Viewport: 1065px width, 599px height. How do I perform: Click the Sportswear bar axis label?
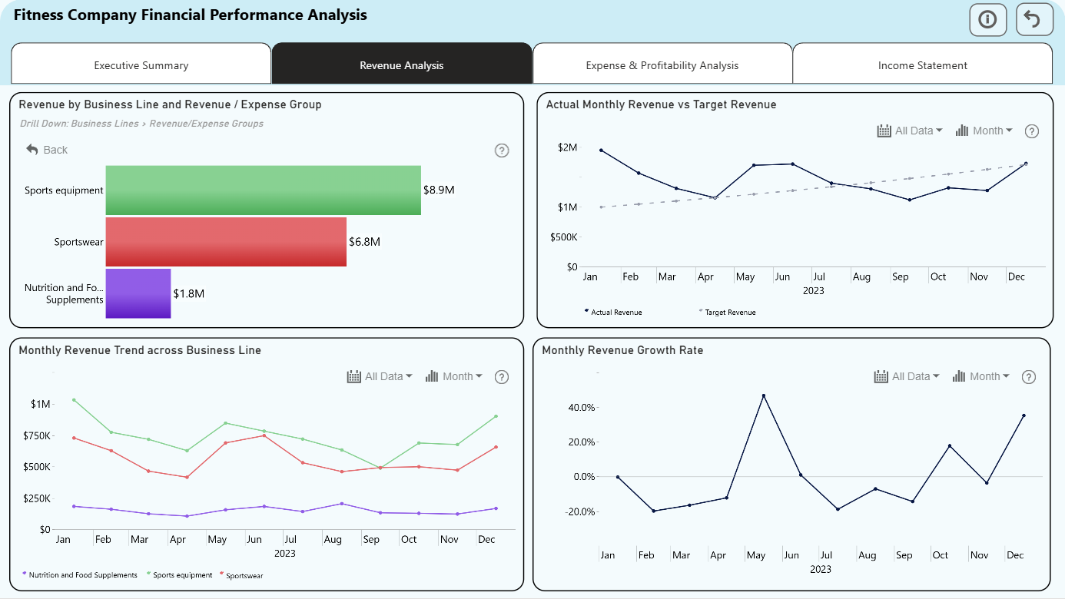point(78,242)
